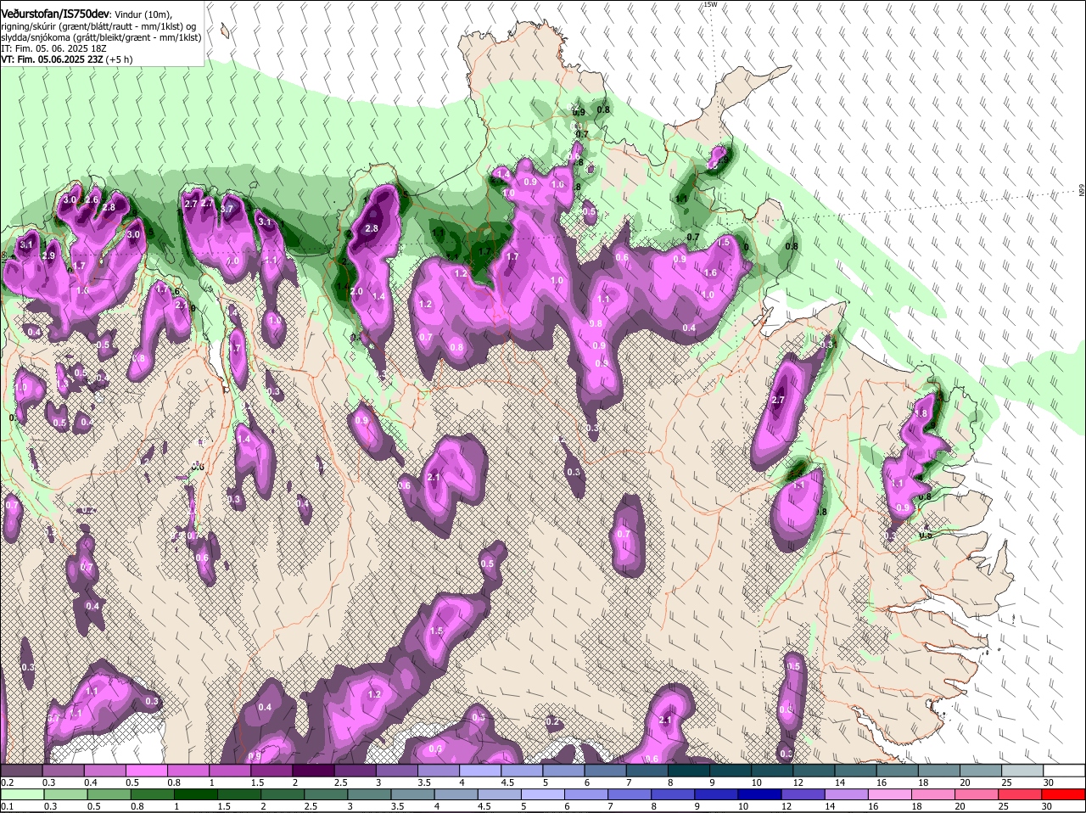Click the Veðurstofan/IS750dev title text
The image size is (1086, 813).
[55, 14]
